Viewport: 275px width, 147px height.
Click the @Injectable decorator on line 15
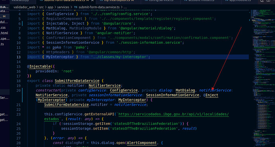click(39, 66)
